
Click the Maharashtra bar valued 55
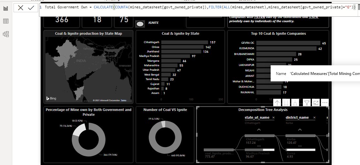point(169,65)
